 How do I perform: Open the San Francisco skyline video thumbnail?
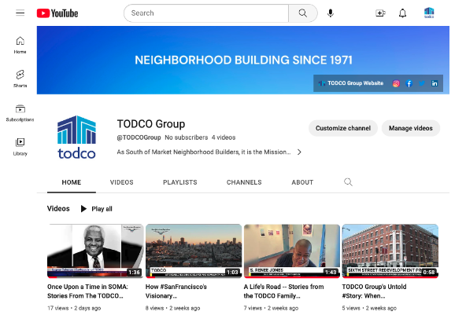[194, 251]
